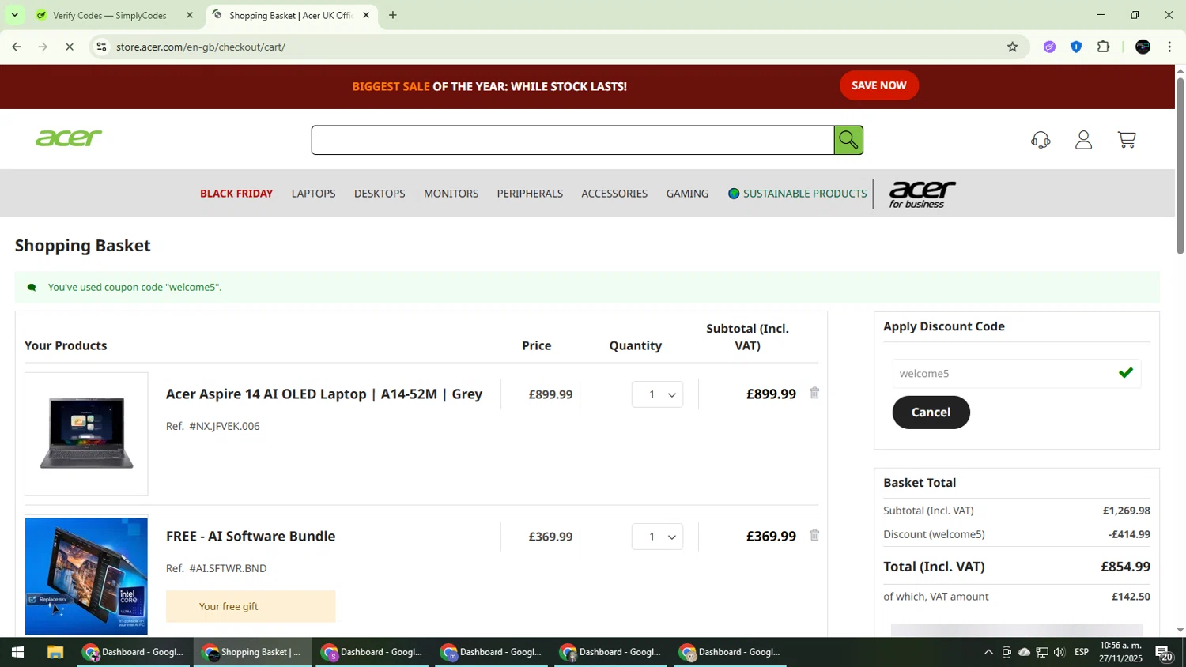Open GAMING menu
This screenshot has width=1186, height=667.
(687, 194)
